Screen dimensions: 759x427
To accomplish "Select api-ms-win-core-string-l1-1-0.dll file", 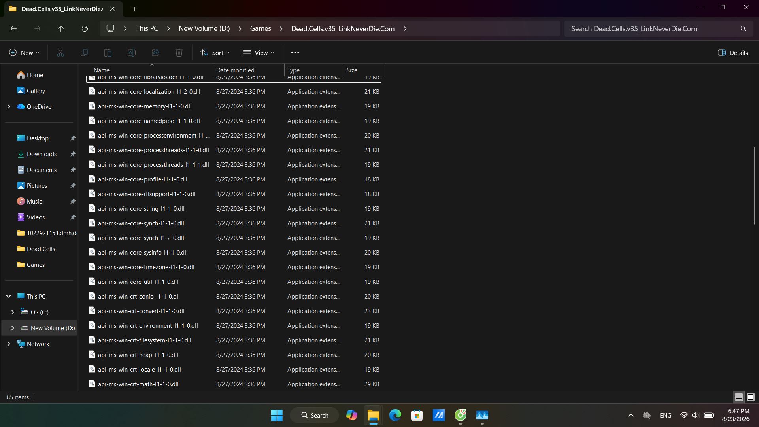I will pyautogui.click(x=234, y=208).
